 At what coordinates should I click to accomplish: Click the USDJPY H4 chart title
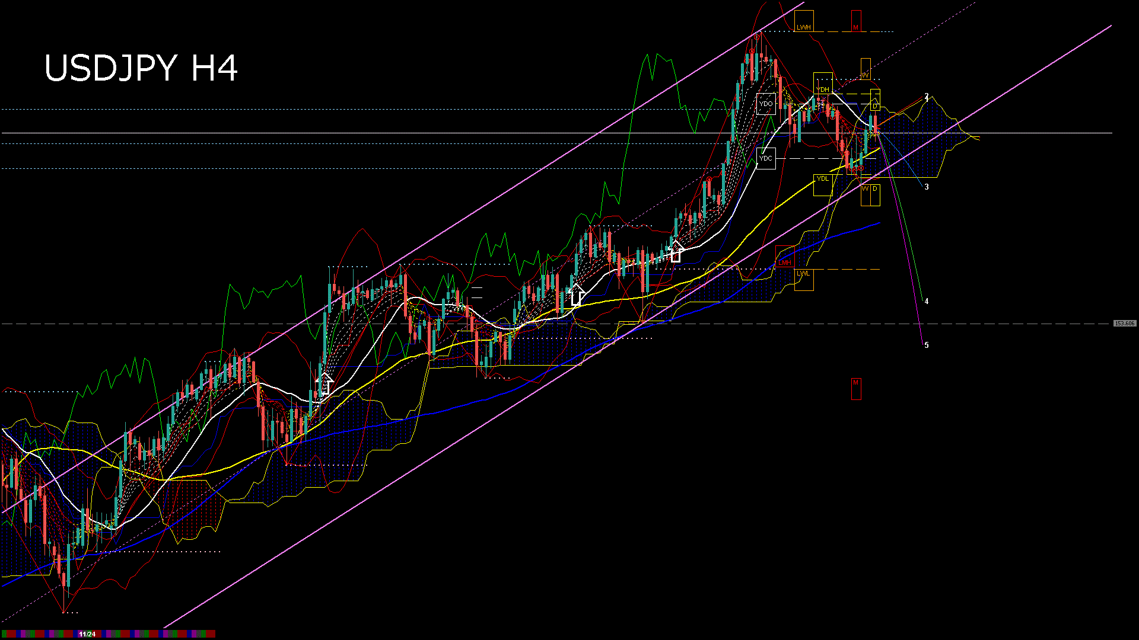click(x=141, y=68)
